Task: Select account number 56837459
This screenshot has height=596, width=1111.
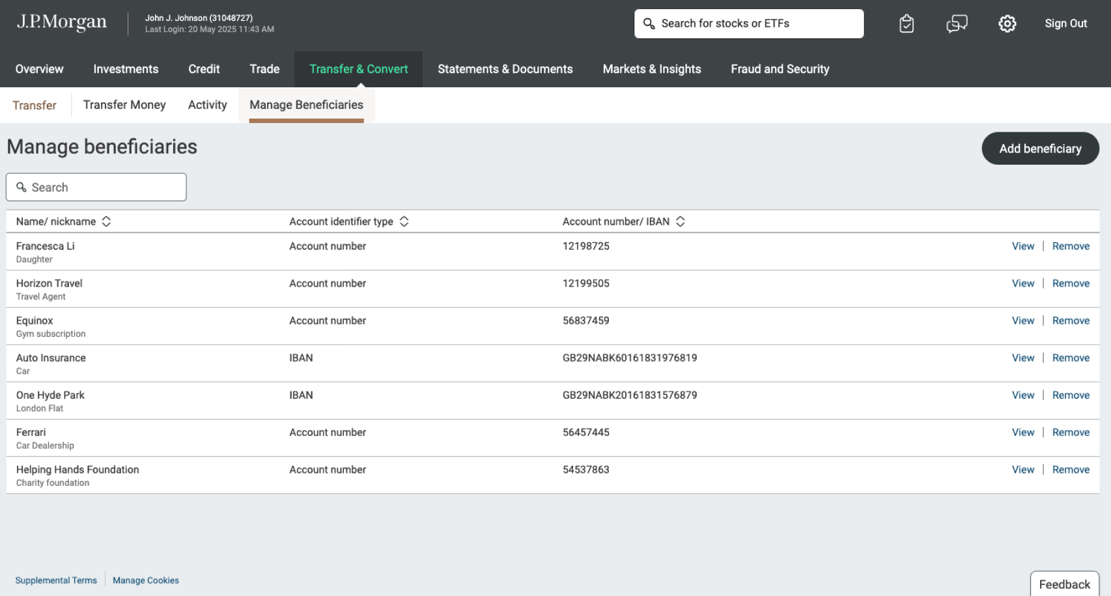Action: coord(586,320)
